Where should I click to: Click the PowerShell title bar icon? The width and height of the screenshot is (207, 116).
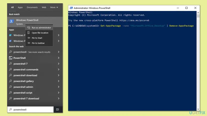tap(71, 8)
